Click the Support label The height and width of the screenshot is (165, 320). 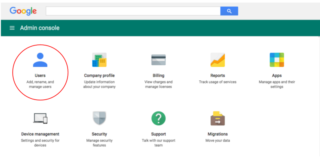point(158,134)
